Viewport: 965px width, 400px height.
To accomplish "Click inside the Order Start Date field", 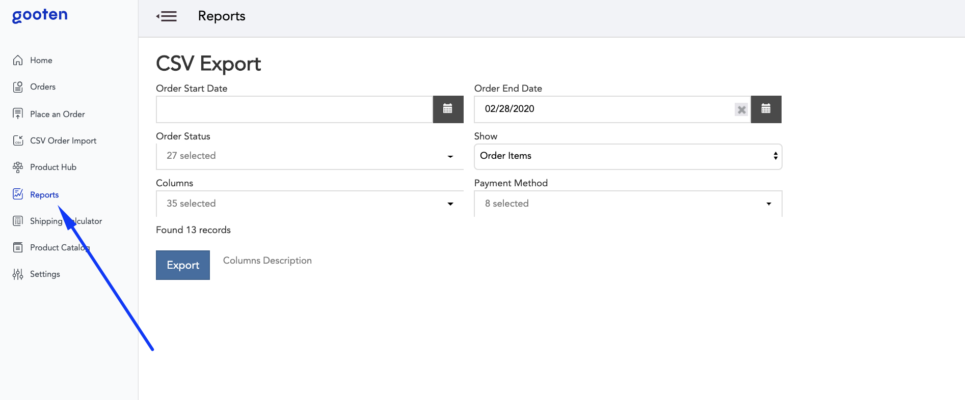I will (294, 109).
